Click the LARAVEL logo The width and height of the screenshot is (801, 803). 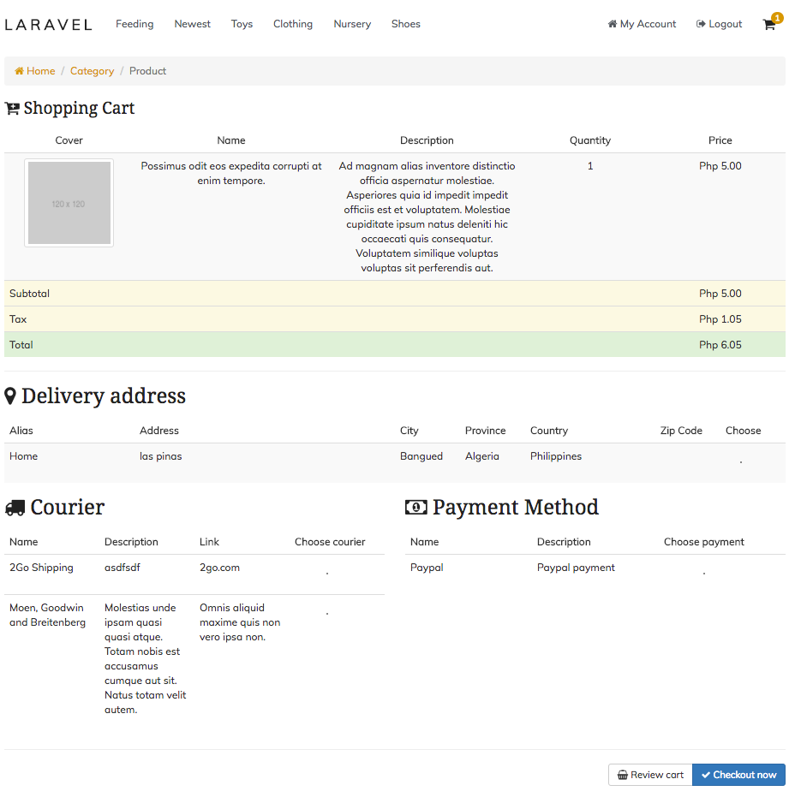[x=49, y=25]
